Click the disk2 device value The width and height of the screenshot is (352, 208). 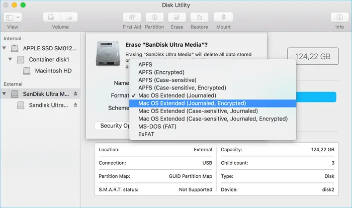click(x=328, y=189)
